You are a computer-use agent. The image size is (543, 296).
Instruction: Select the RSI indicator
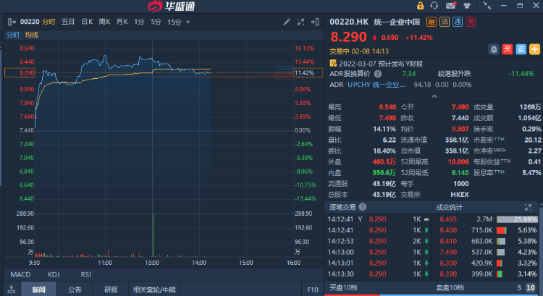pyautogui.click(x=86, y=274)
